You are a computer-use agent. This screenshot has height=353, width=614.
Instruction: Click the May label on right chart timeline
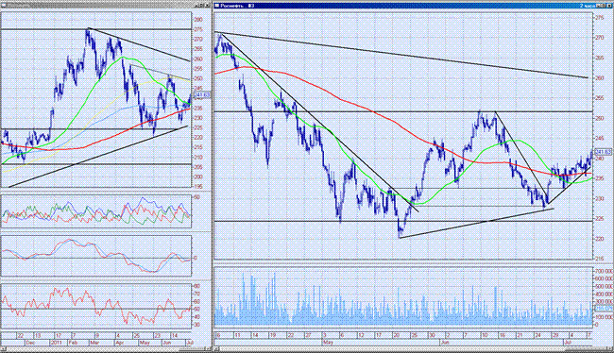click(328, 342)
